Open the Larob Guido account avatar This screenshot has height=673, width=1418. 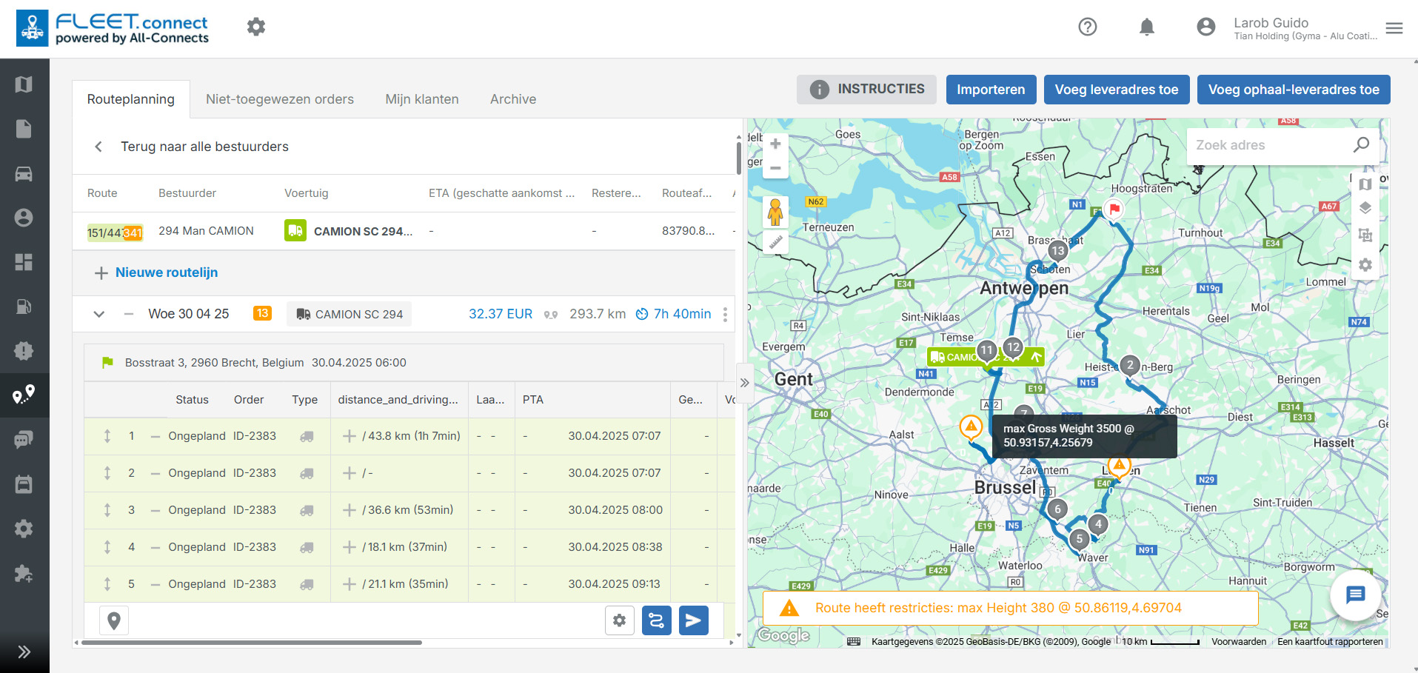click(1206, 27)
